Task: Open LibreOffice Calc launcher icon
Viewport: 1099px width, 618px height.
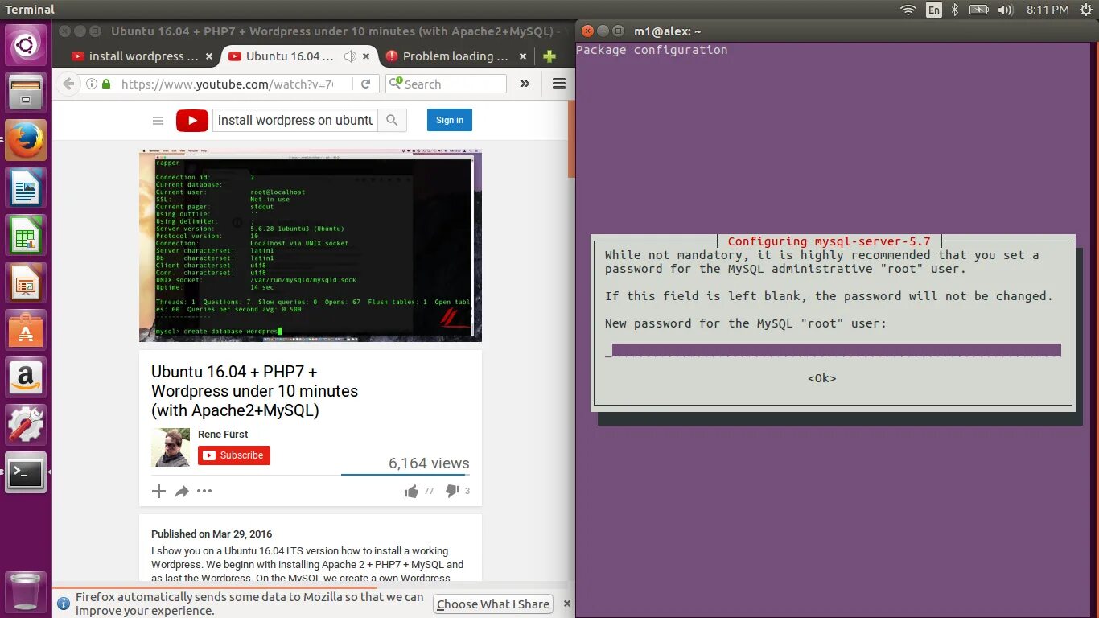Action: pyautogui.click(x=27, y=235)
